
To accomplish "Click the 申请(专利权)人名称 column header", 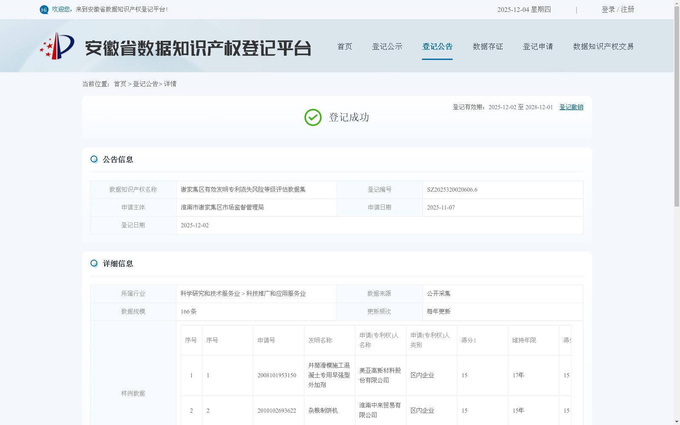I will (x=379, y=340).
